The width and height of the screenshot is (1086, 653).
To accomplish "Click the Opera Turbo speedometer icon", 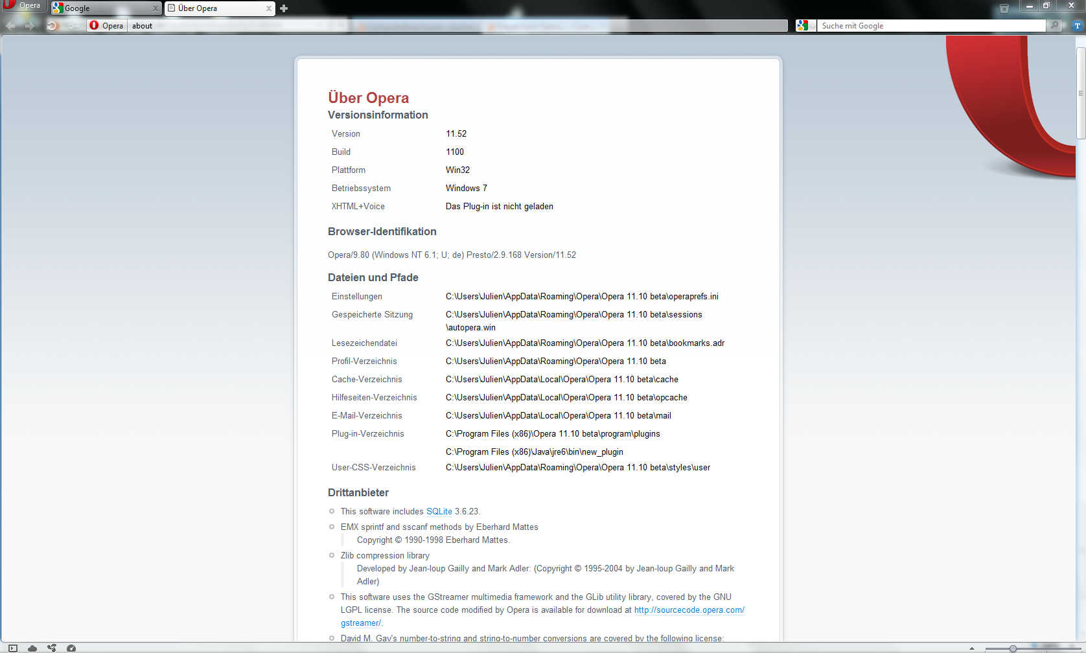I will click(x=71, y=648).
